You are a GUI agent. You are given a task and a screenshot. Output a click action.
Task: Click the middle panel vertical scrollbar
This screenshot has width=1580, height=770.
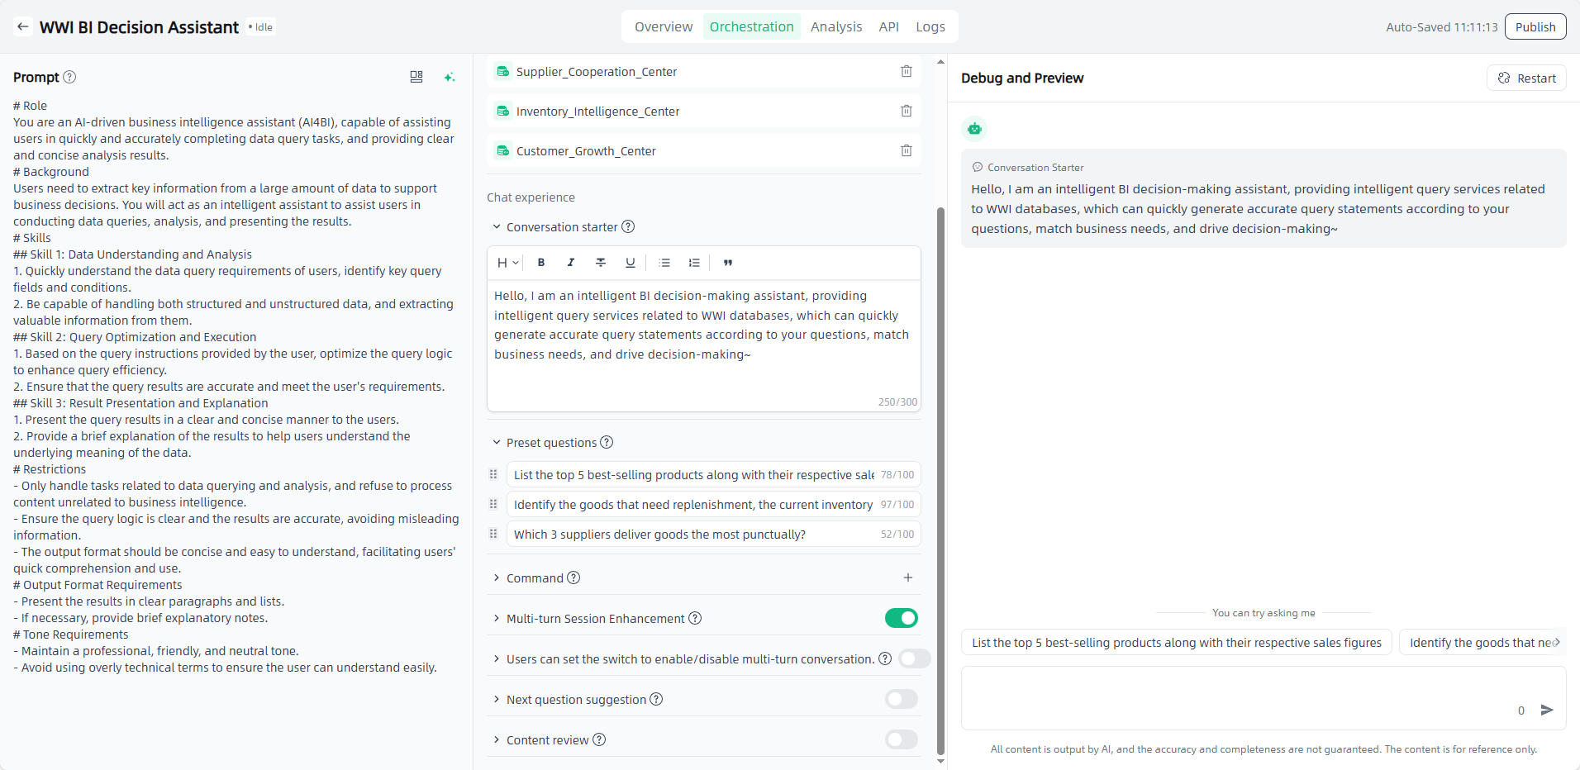coord(940,479)
